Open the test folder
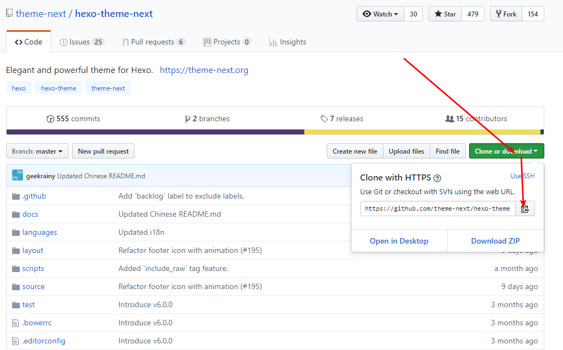 [29, 305]
